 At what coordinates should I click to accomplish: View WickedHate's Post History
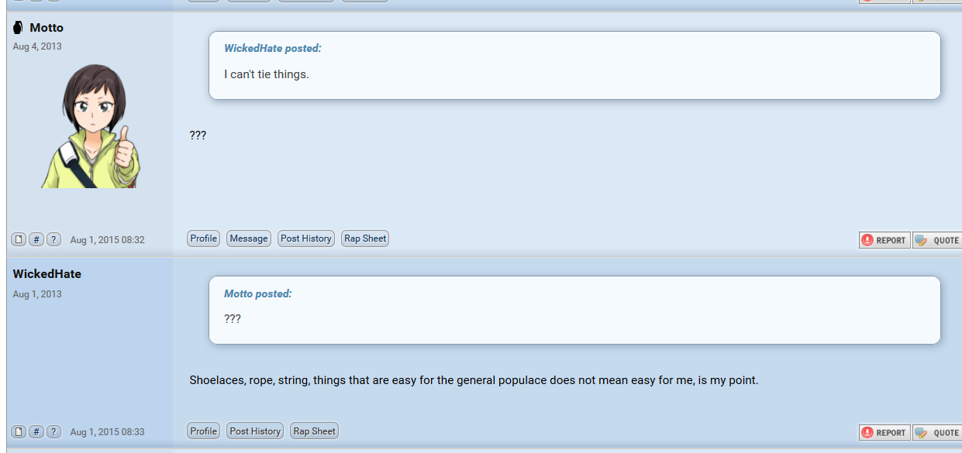click(255, 431)
